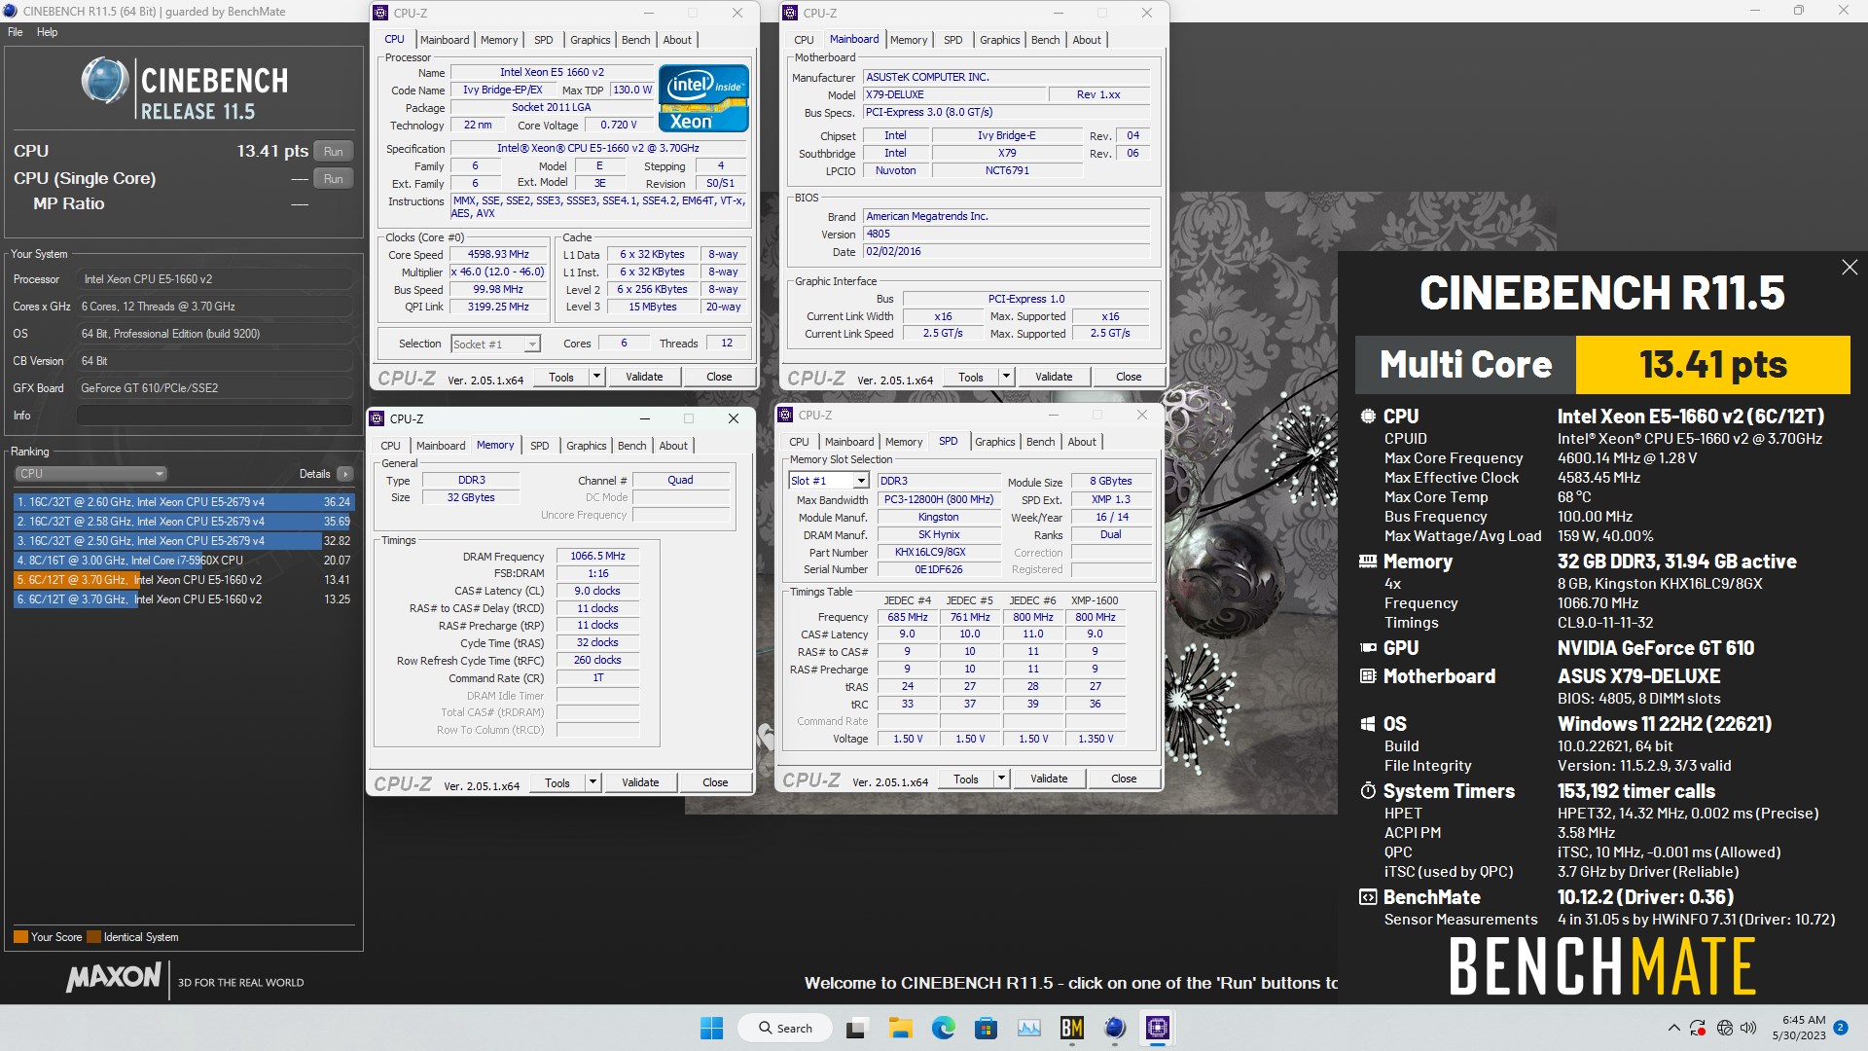Open Task View from the taskbar
The width and height of the screenshot is (1868, 1051).
(857, 1028)
